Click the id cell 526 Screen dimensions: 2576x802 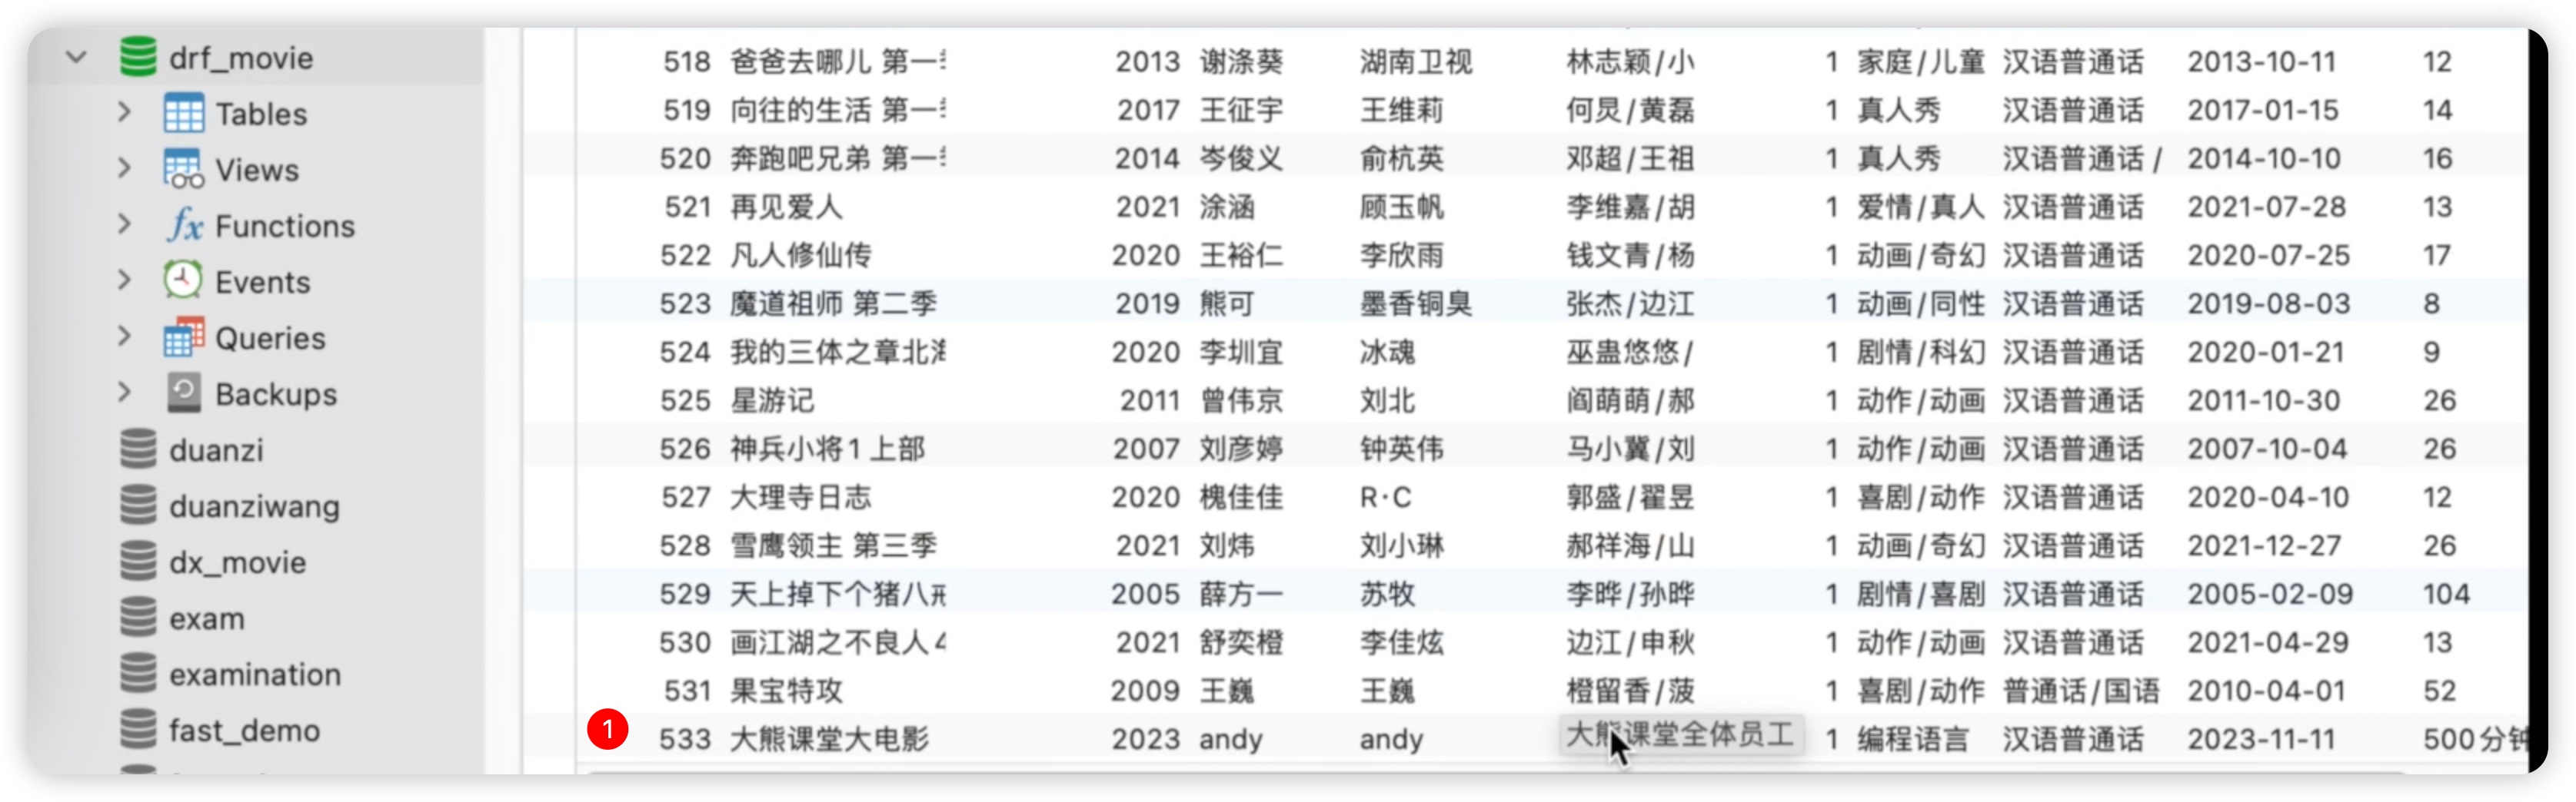685,449
